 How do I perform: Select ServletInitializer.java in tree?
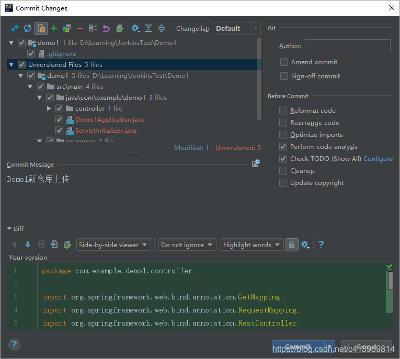coord(106,130)
